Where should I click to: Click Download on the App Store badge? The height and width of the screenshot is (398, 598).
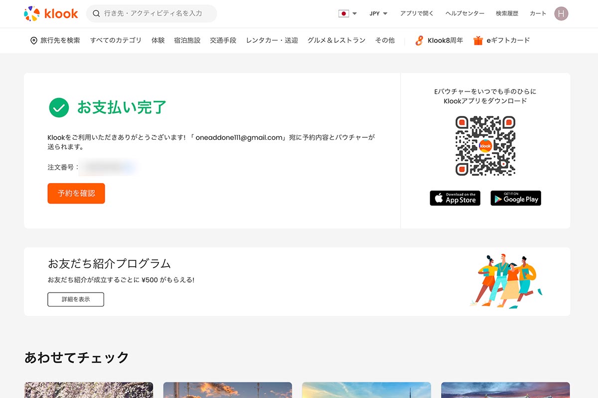(455, 198)
